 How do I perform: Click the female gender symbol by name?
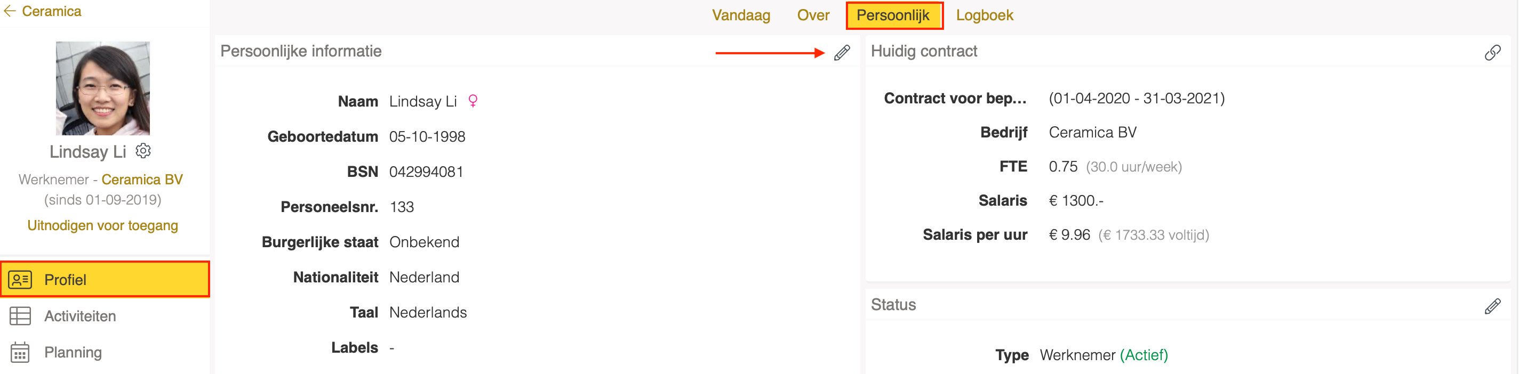[473, 101]
